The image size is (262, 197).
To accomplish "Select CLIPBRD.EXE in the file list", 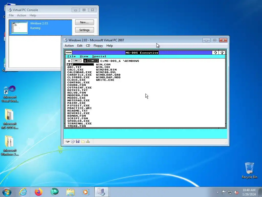I will point(79,77).
